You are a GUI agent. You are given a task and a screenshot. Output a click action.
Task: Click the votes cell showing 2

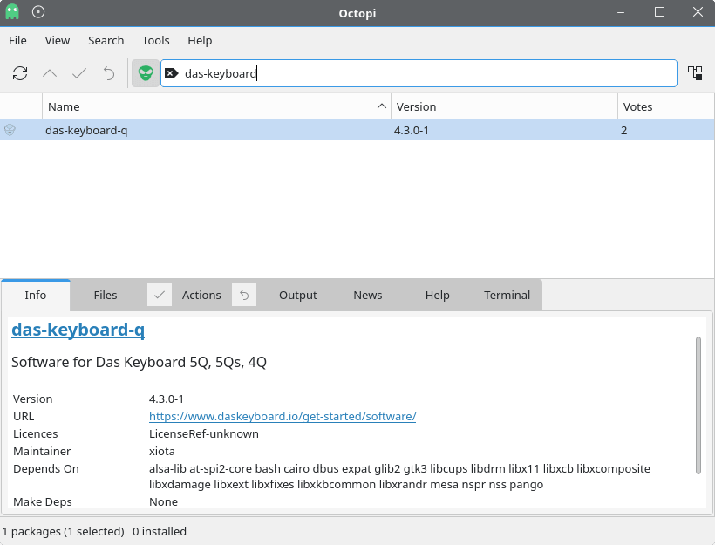tap(623, 131)
